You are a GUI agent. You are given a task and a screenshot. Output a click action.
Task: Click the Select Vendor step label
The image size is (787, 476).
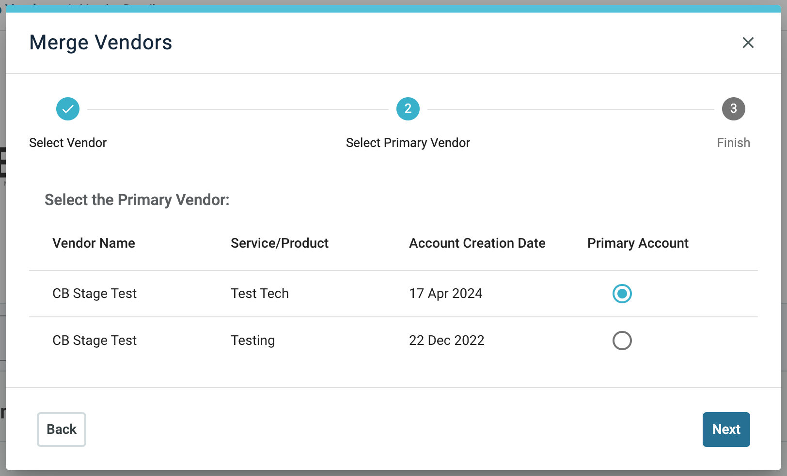(68, 143)
